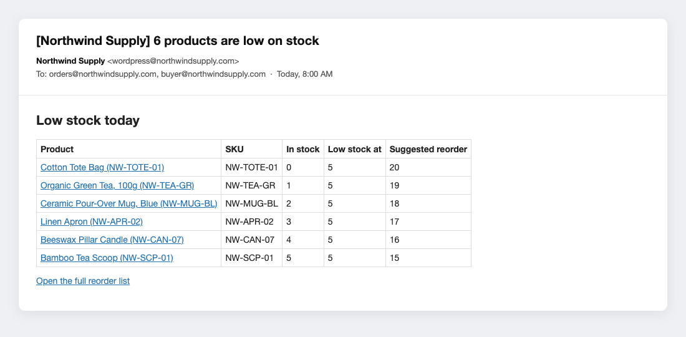Click suggested reorder value 15
The width and height of the screenshot is (686, 337).
[394, 258]
